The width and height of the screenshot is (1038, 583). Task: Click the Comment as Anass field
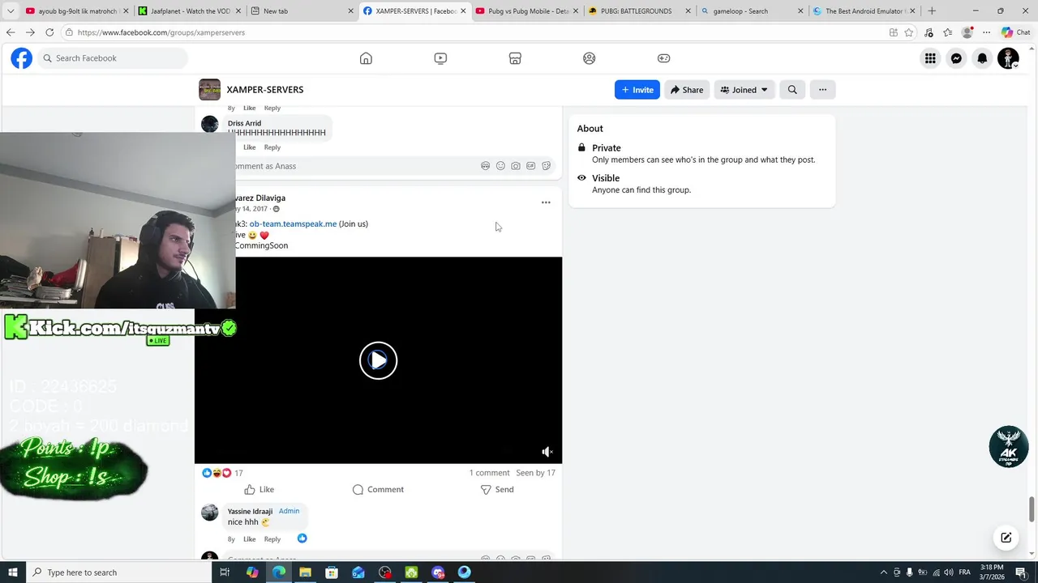(x=388, y=166)
